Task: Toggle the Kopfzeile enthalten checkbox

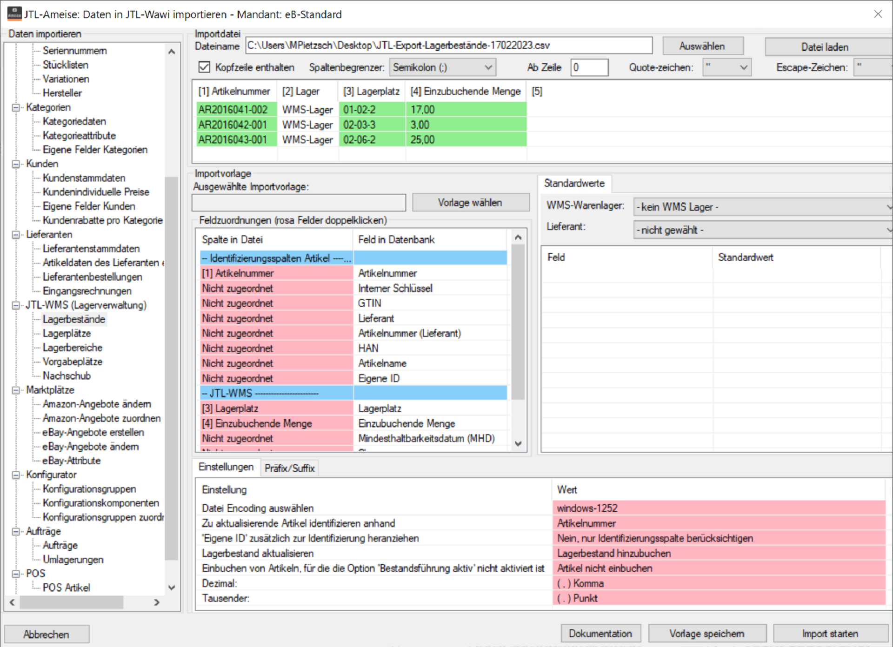Action: 204,67
